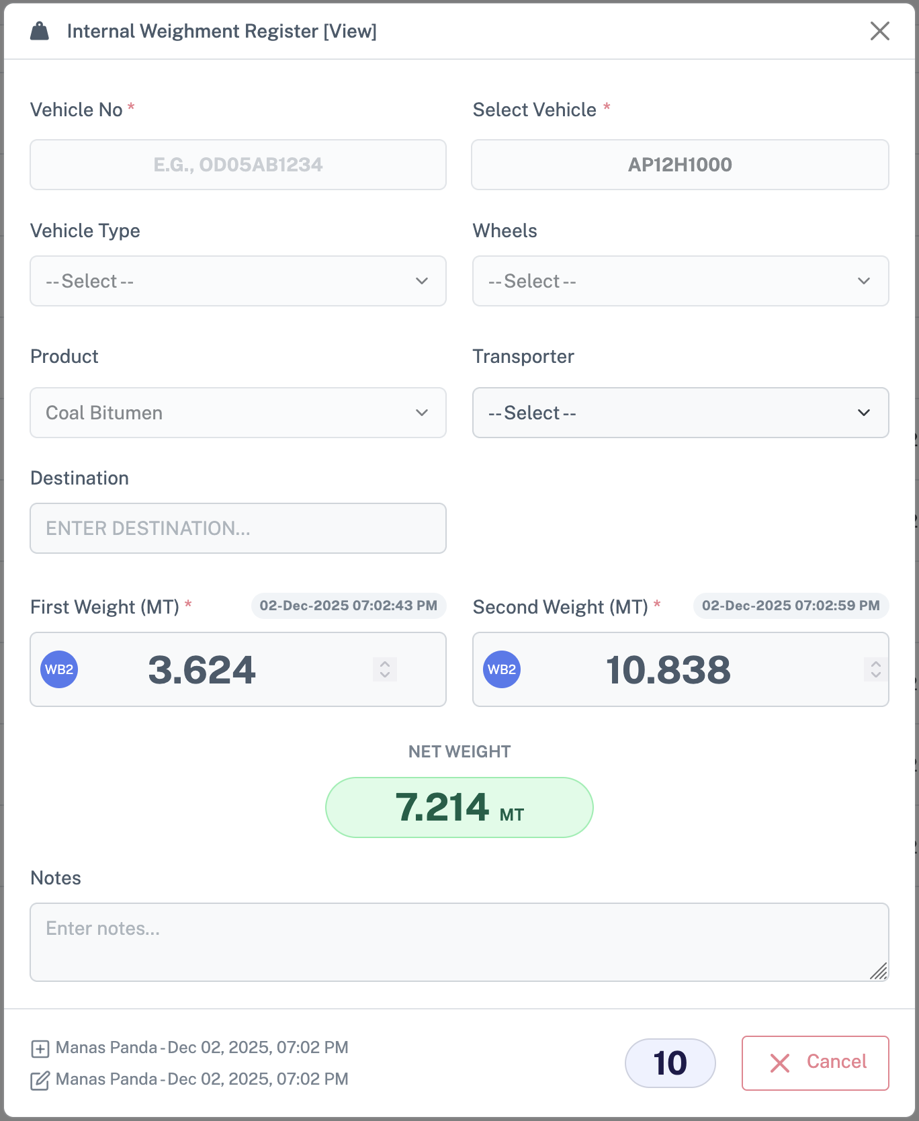The width and height of the screenshot is (919, 1121).
Task: Click the WB2 badge in First Weight
Action: pos(59,669)
